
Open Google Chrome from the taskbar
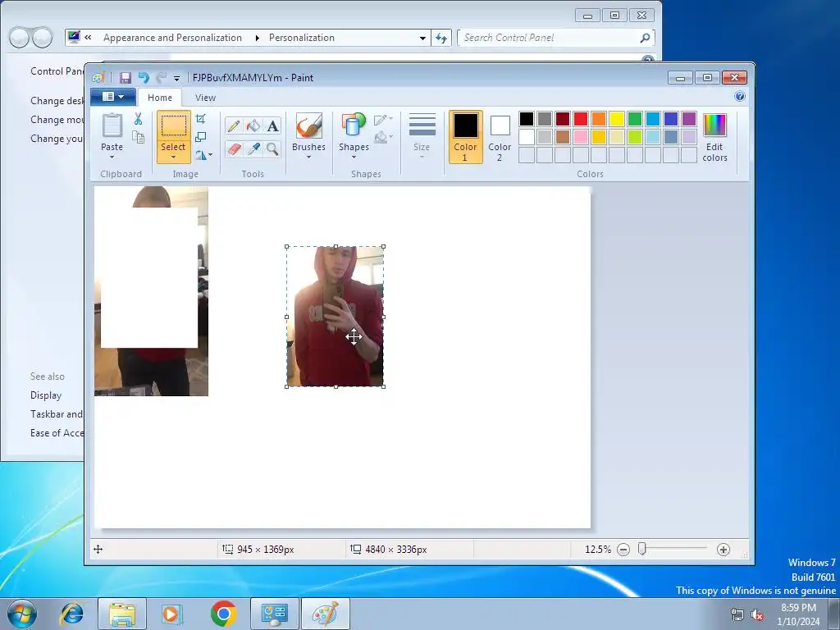223,614
